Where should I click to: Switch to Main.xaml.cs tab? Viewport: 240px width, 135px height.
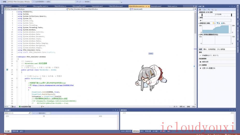coord(172,6)
